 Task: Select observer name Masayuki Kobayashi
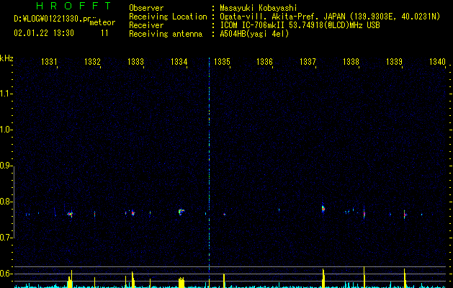point(259,8)
